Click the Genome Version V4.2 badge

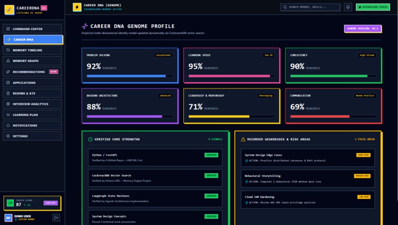point(362,29)
